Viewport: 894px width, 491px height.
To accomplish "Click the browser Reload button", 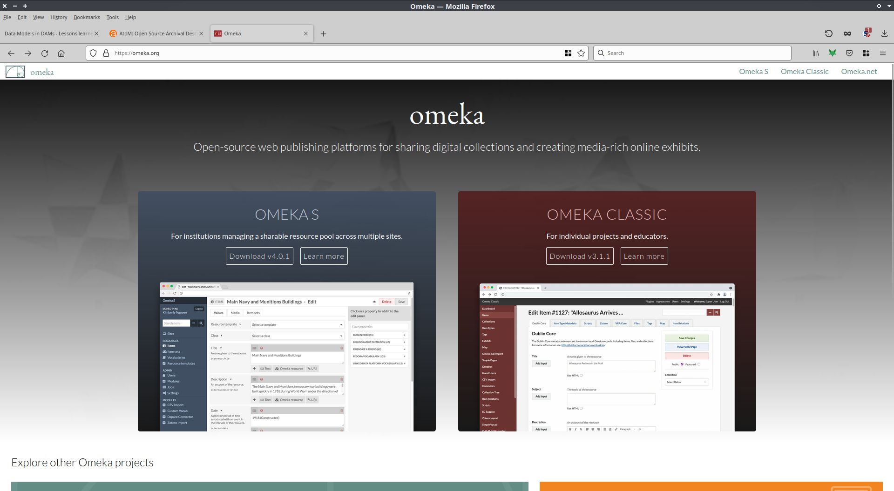I will (45, 53).
